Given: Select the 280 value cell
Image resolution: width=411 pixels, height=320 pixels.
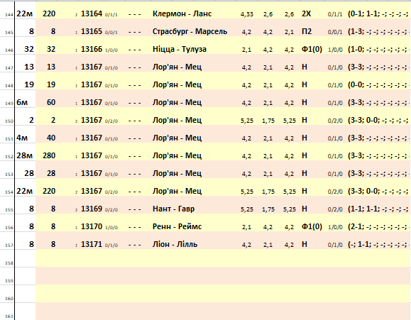Looking at the screenshot, I should tap(49, 155).
